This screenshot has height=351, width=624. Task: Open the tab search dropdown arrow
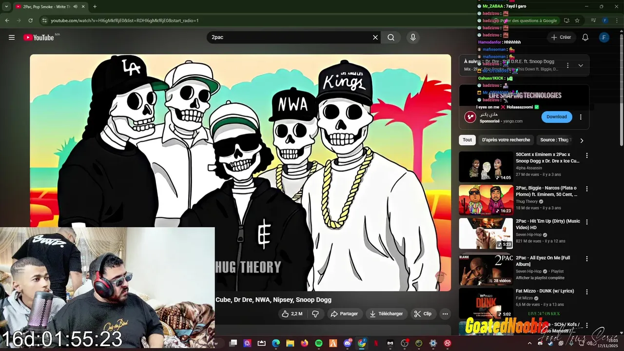click(x=6, y=6)
